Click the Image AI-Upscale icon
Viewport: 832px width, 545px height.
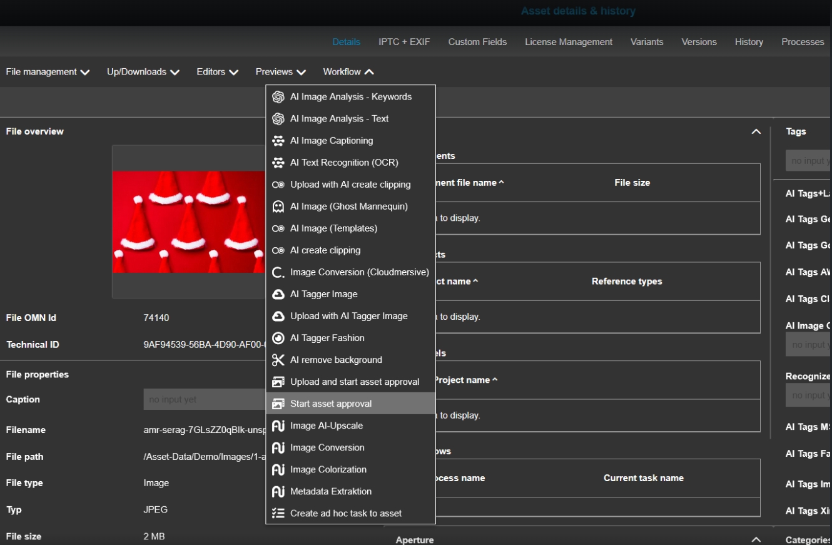278,425
